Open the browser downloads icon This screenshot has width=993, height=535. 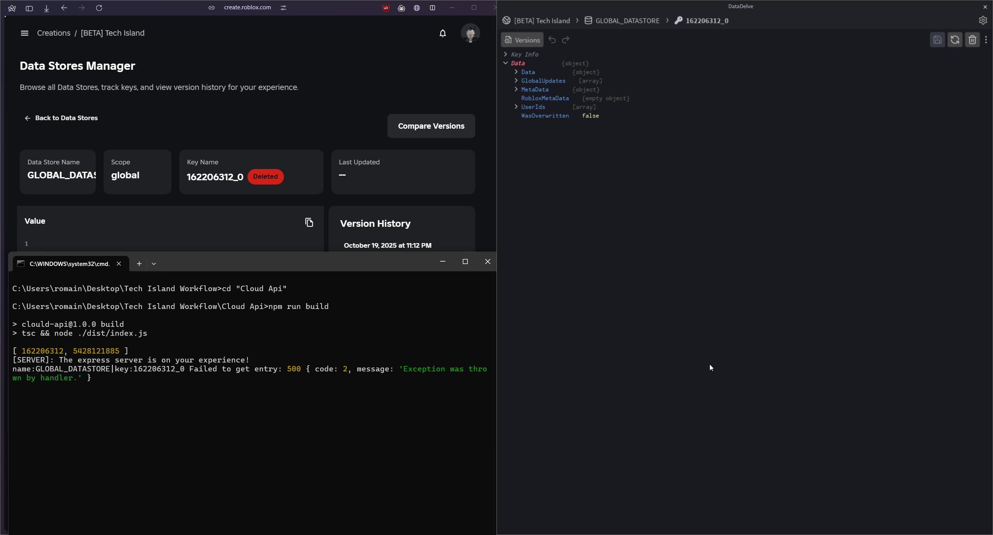tap(47, 8)
